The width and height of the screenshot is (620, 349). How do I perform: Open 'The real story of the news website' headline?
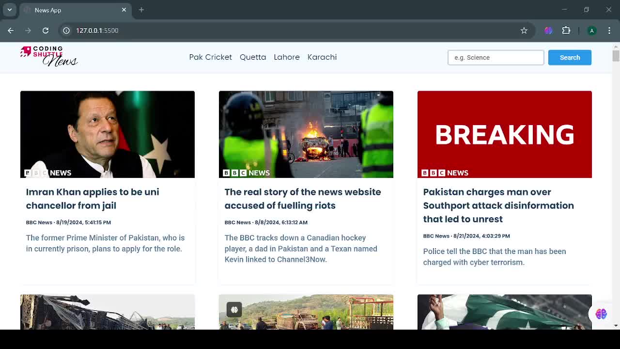(303, 199)
